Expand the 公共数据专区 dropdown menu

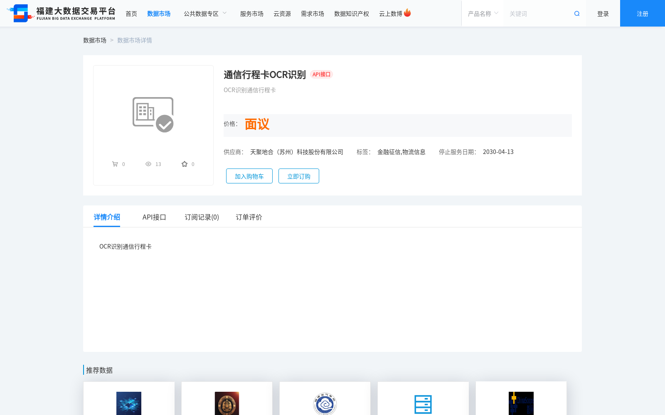[x=205, y=14]
